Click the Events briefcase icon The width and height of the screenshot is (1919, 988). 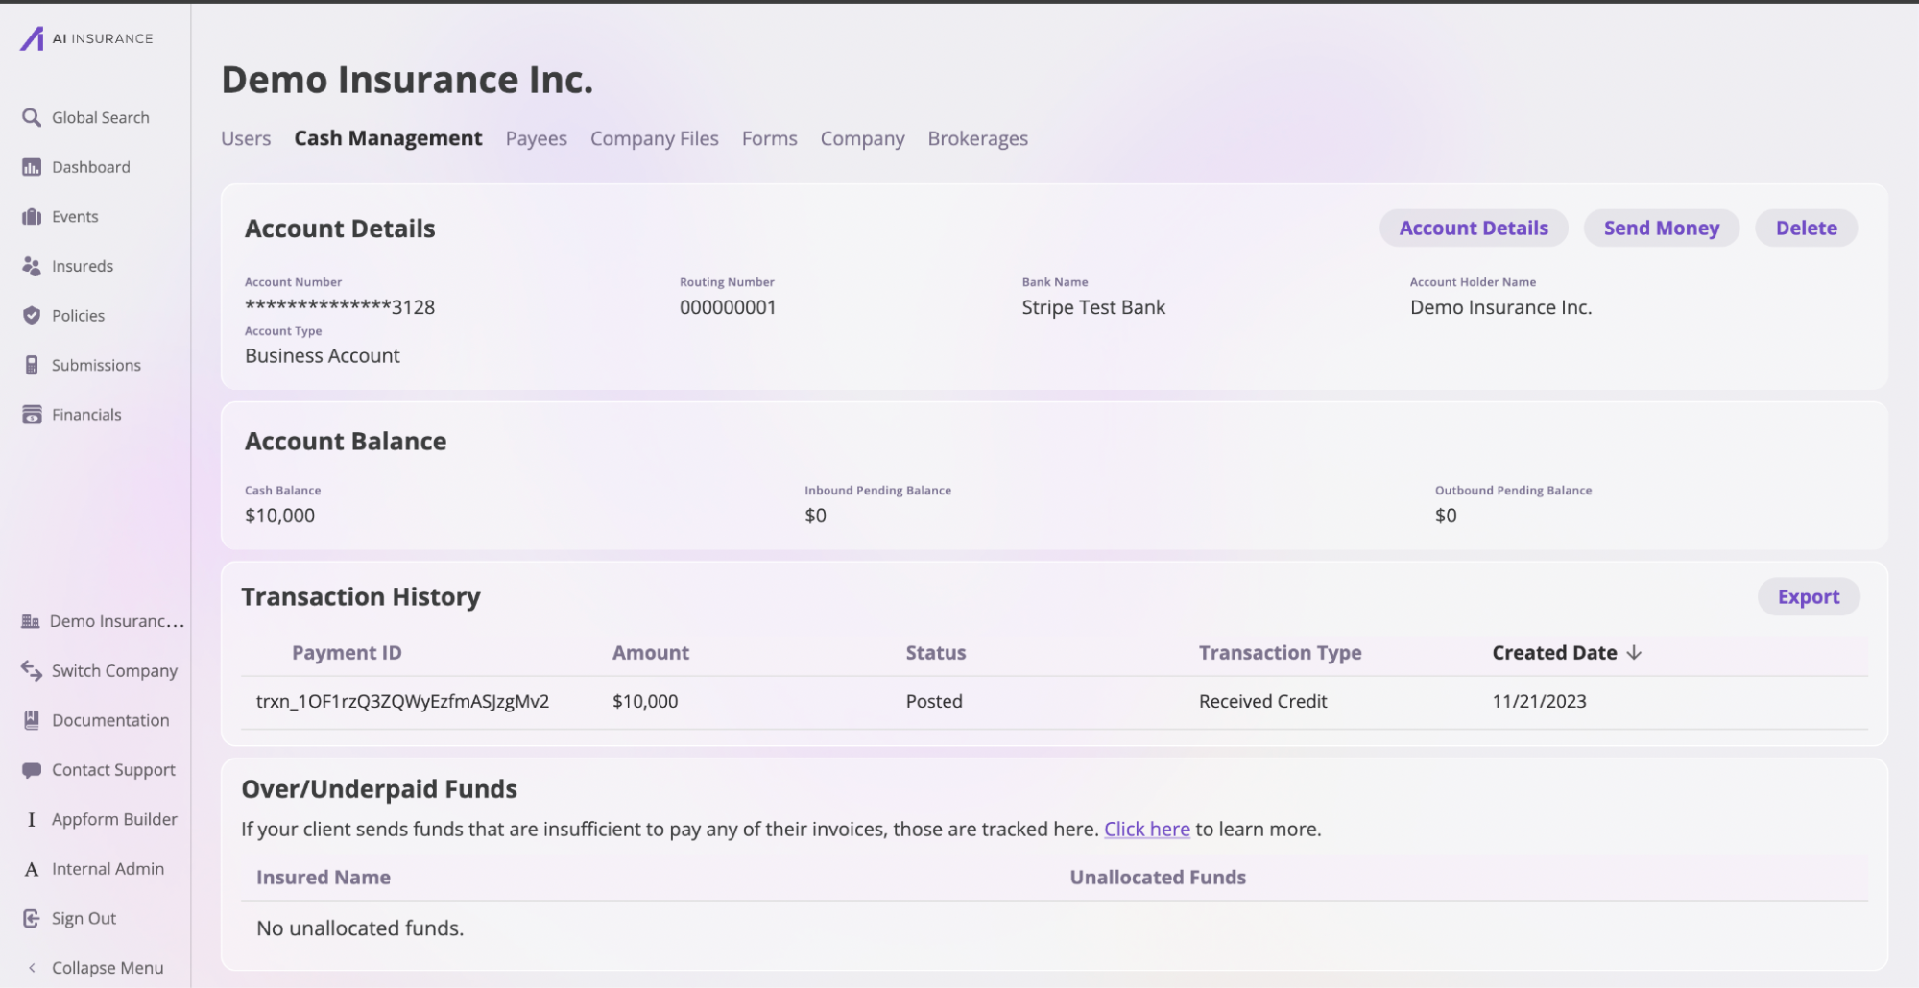pyautogui.click(x=32, y=217)
